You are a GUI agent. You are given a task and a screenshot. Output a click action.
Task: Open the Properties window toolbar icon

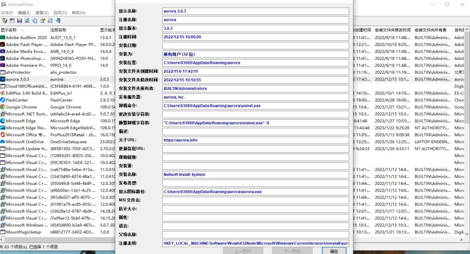click(x=12, y=20)
